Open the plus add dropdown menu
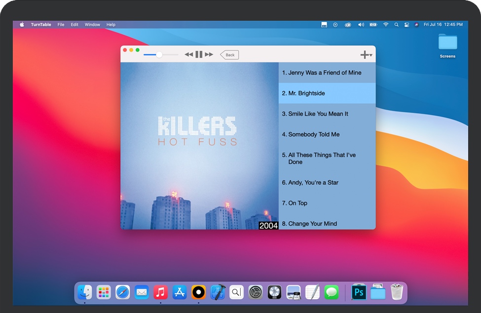Screen dimensions: 481x313 366,55
